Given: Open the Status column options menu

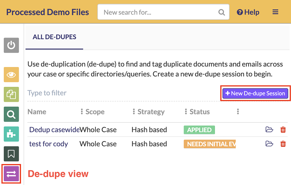Looking at the screenshot, I should click(238, 112).
